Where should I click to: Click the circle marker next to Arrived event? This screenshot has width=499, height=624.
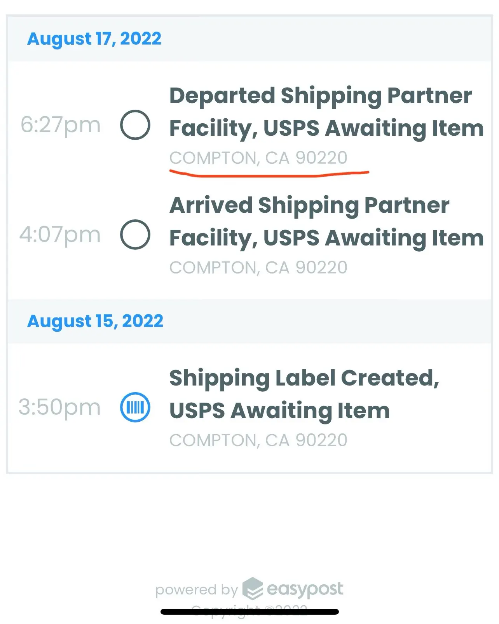coord(135,235)
